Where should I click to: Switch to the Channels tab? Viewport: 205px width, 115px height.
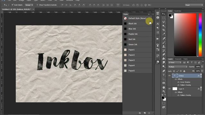178,59
